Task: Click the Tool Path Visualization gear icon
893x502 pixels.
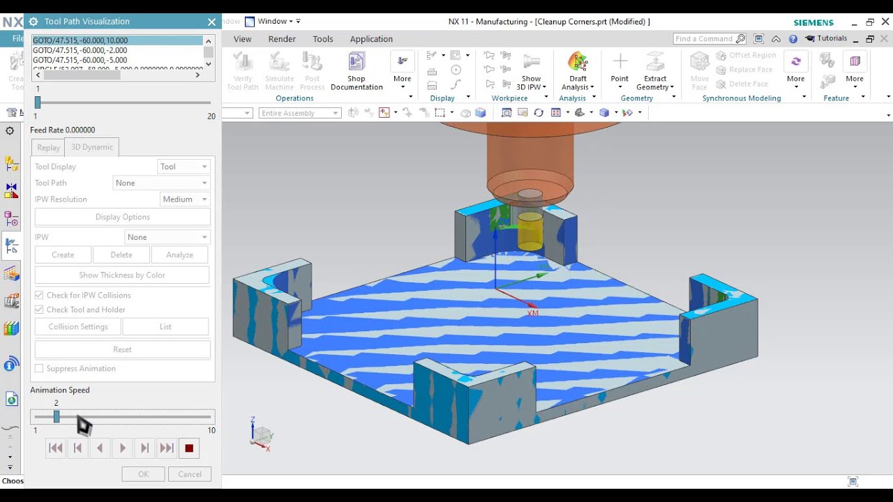Action: click(33, 22)
